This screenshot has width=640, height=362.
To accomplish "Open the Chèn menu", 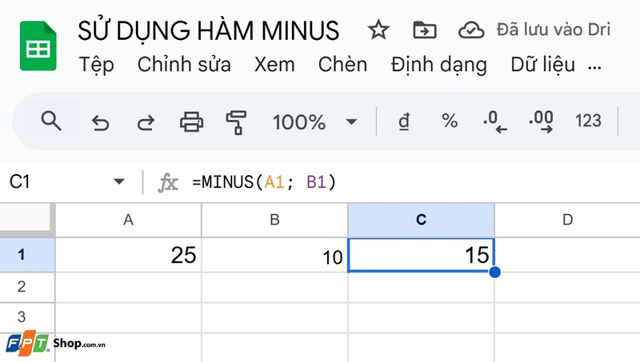I will click(342, 65).
